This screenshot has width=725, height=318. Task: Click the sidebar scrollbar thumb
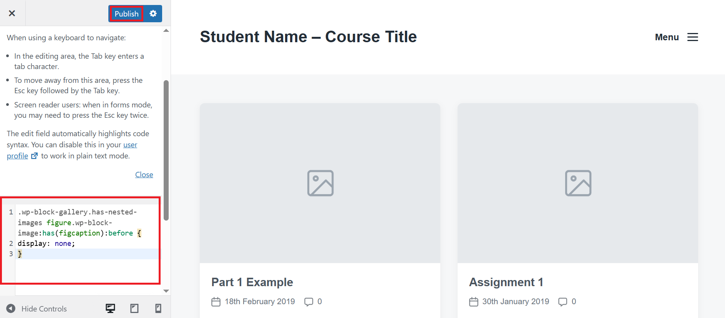click(166, 150)
